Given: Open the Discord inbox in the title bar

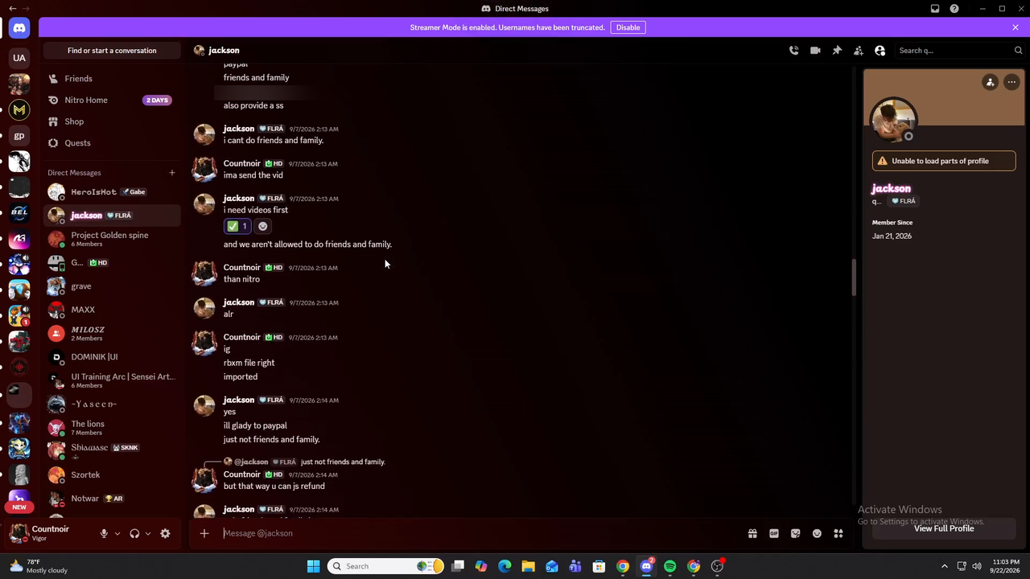Looking at the screenshot, I should [x=935, y=9].
